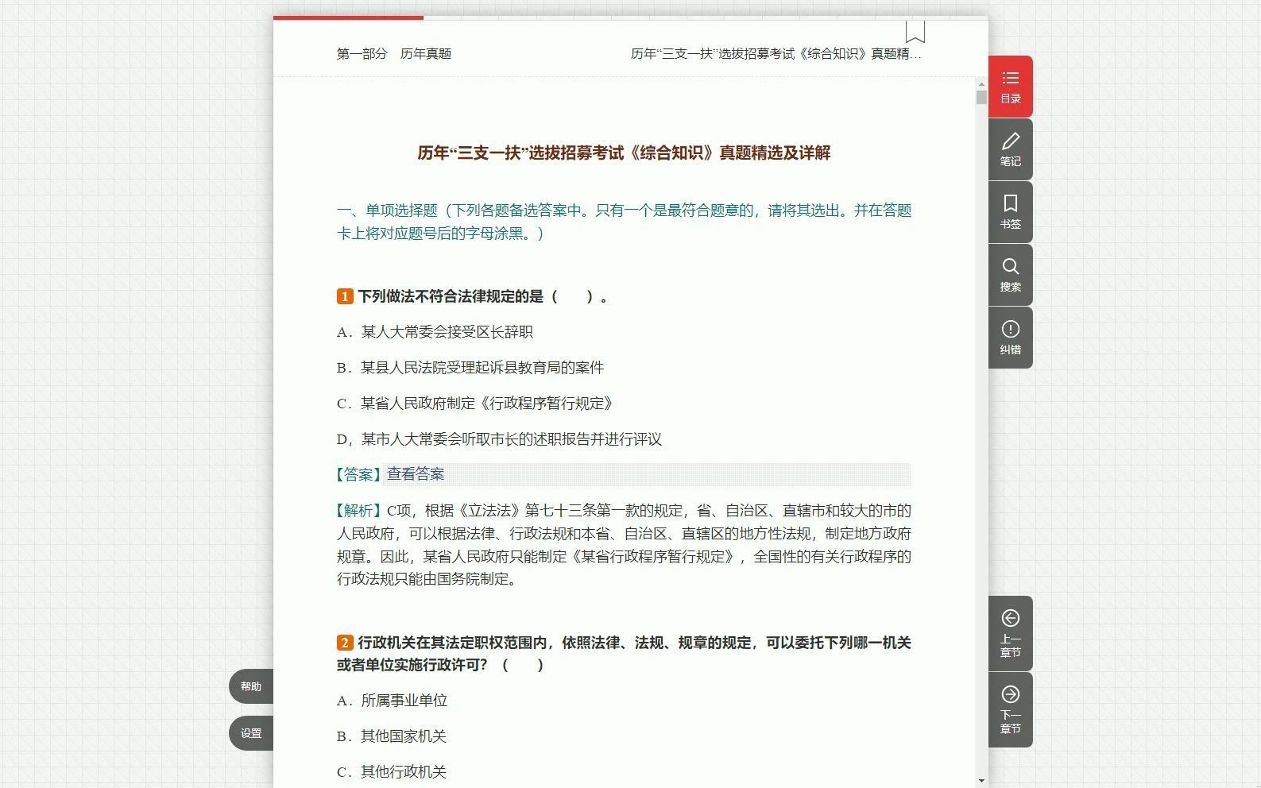Select option A. 某人大常委会接受区长辞职
1261x788 pixels.
[435, 332]
